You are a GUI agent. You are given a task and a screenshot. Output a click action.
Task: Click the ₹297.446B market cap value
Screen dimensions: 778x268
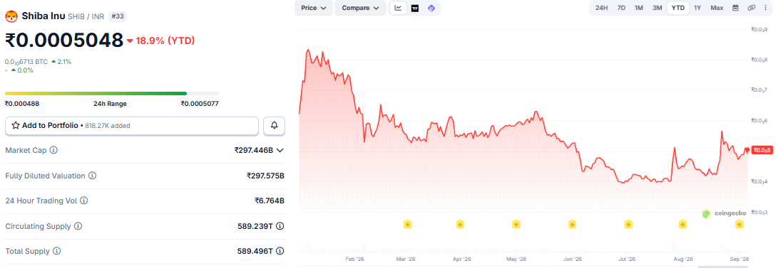(x=254, y=150)
